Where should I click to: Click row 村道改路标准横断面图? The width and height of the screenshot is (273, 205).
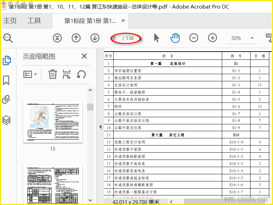pyautogui.click(x=187, y=185)
